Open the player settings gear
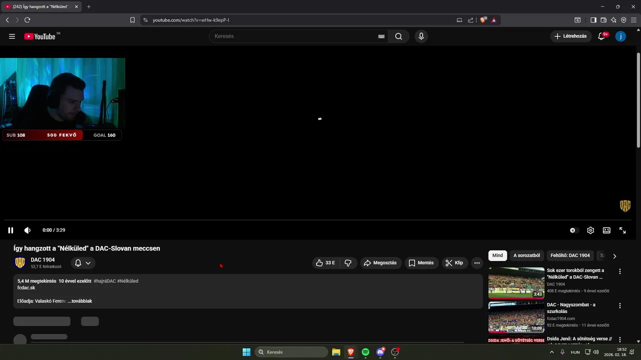This screenshot has height=360, width=641. coord(590,230)
